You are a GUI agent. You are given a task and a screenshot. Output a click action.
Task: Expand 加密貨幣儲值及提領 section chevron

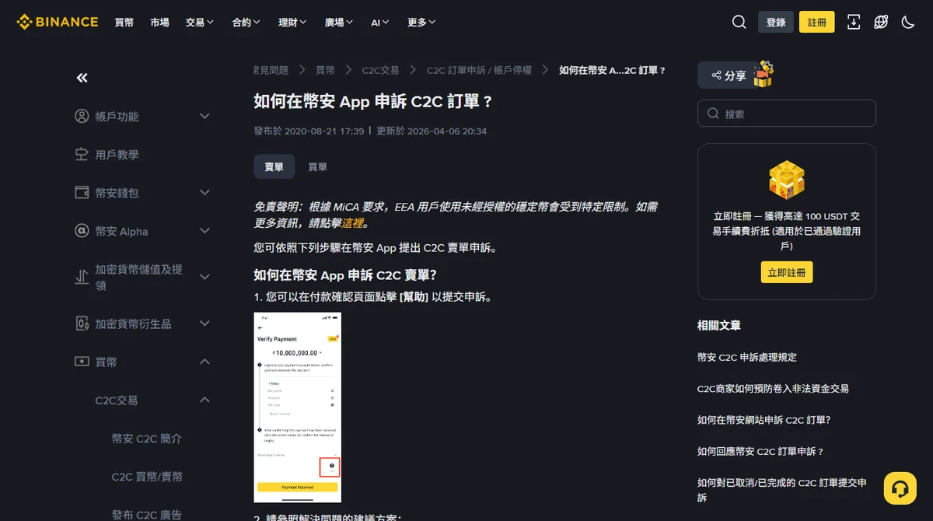[205, 277]
